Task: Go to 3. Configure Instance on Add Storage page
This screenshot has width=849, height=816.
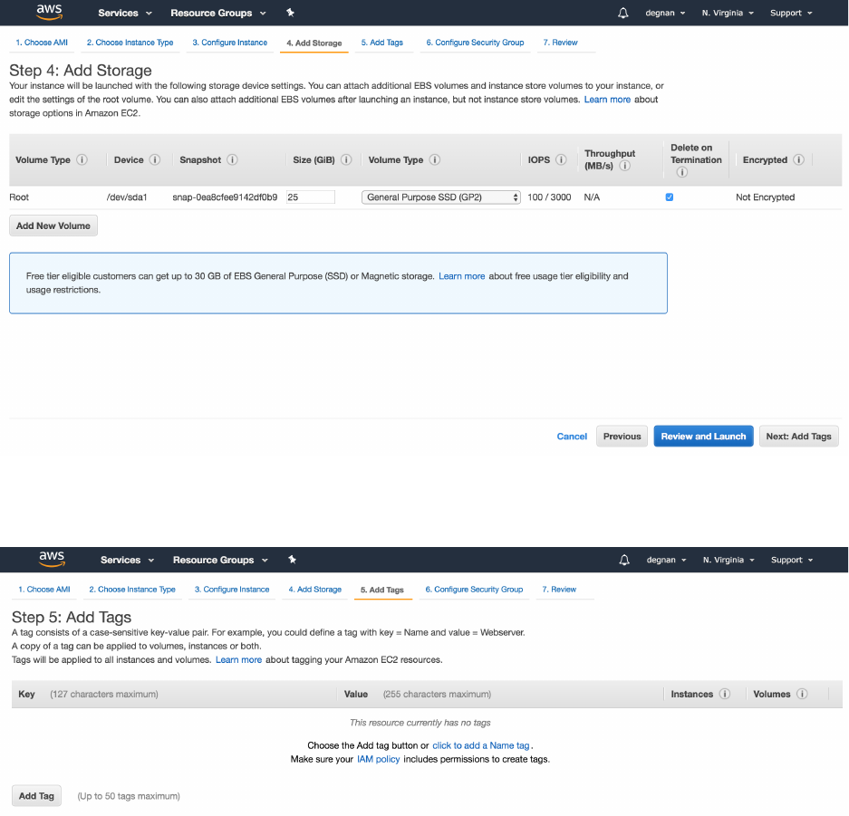Action: pos(229,43)
